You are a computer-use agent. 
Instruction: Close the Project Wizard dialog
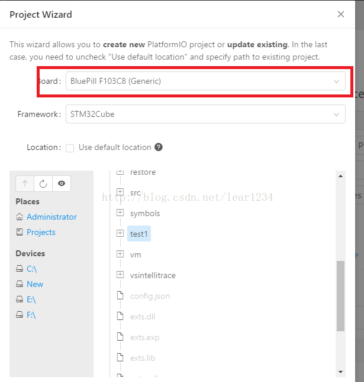pos(341,14)
